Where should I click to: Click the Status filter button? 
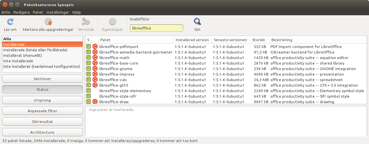coord(42,90)
